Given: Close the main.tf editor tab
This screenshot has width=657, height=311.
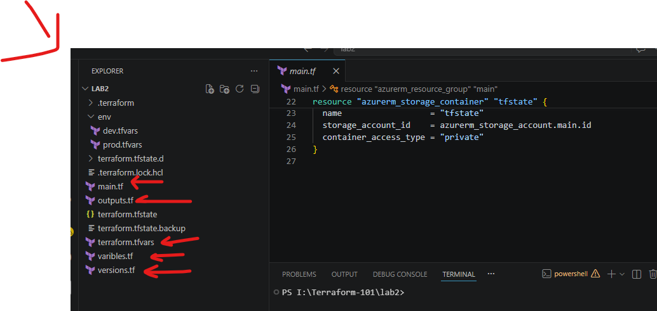Looking at the screenshot, I should [335, 71].
